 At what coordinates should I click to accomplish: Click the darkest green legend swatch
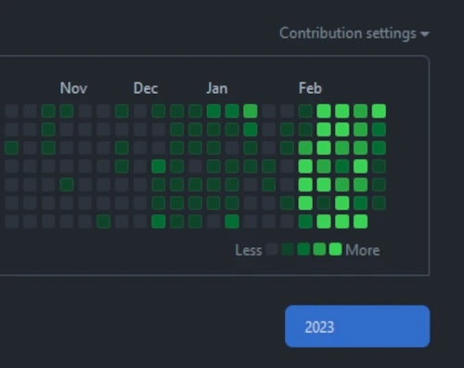tap(288, 249)
